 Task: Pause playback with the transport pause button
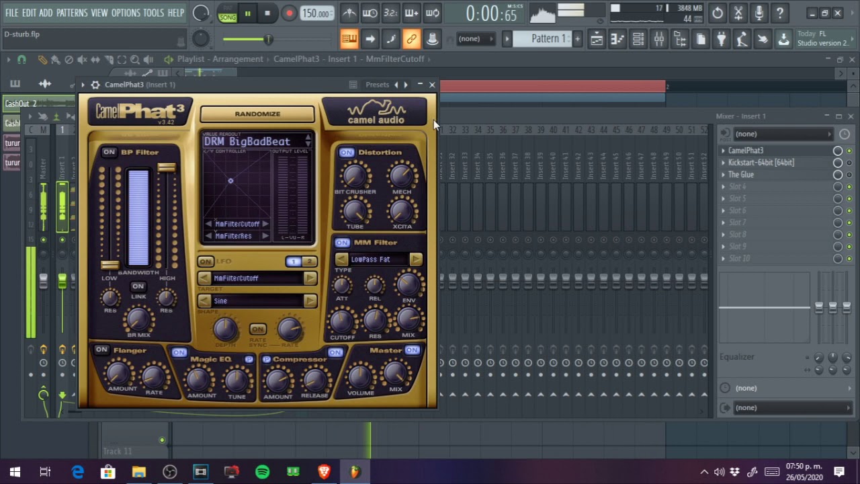tap(247, 13)
